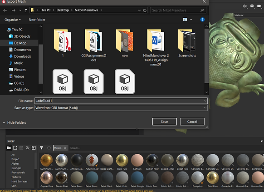Select 'Hard Surfaces' shelf category
This screenshot has width=264, height=192.
click(x=20, y=182)
